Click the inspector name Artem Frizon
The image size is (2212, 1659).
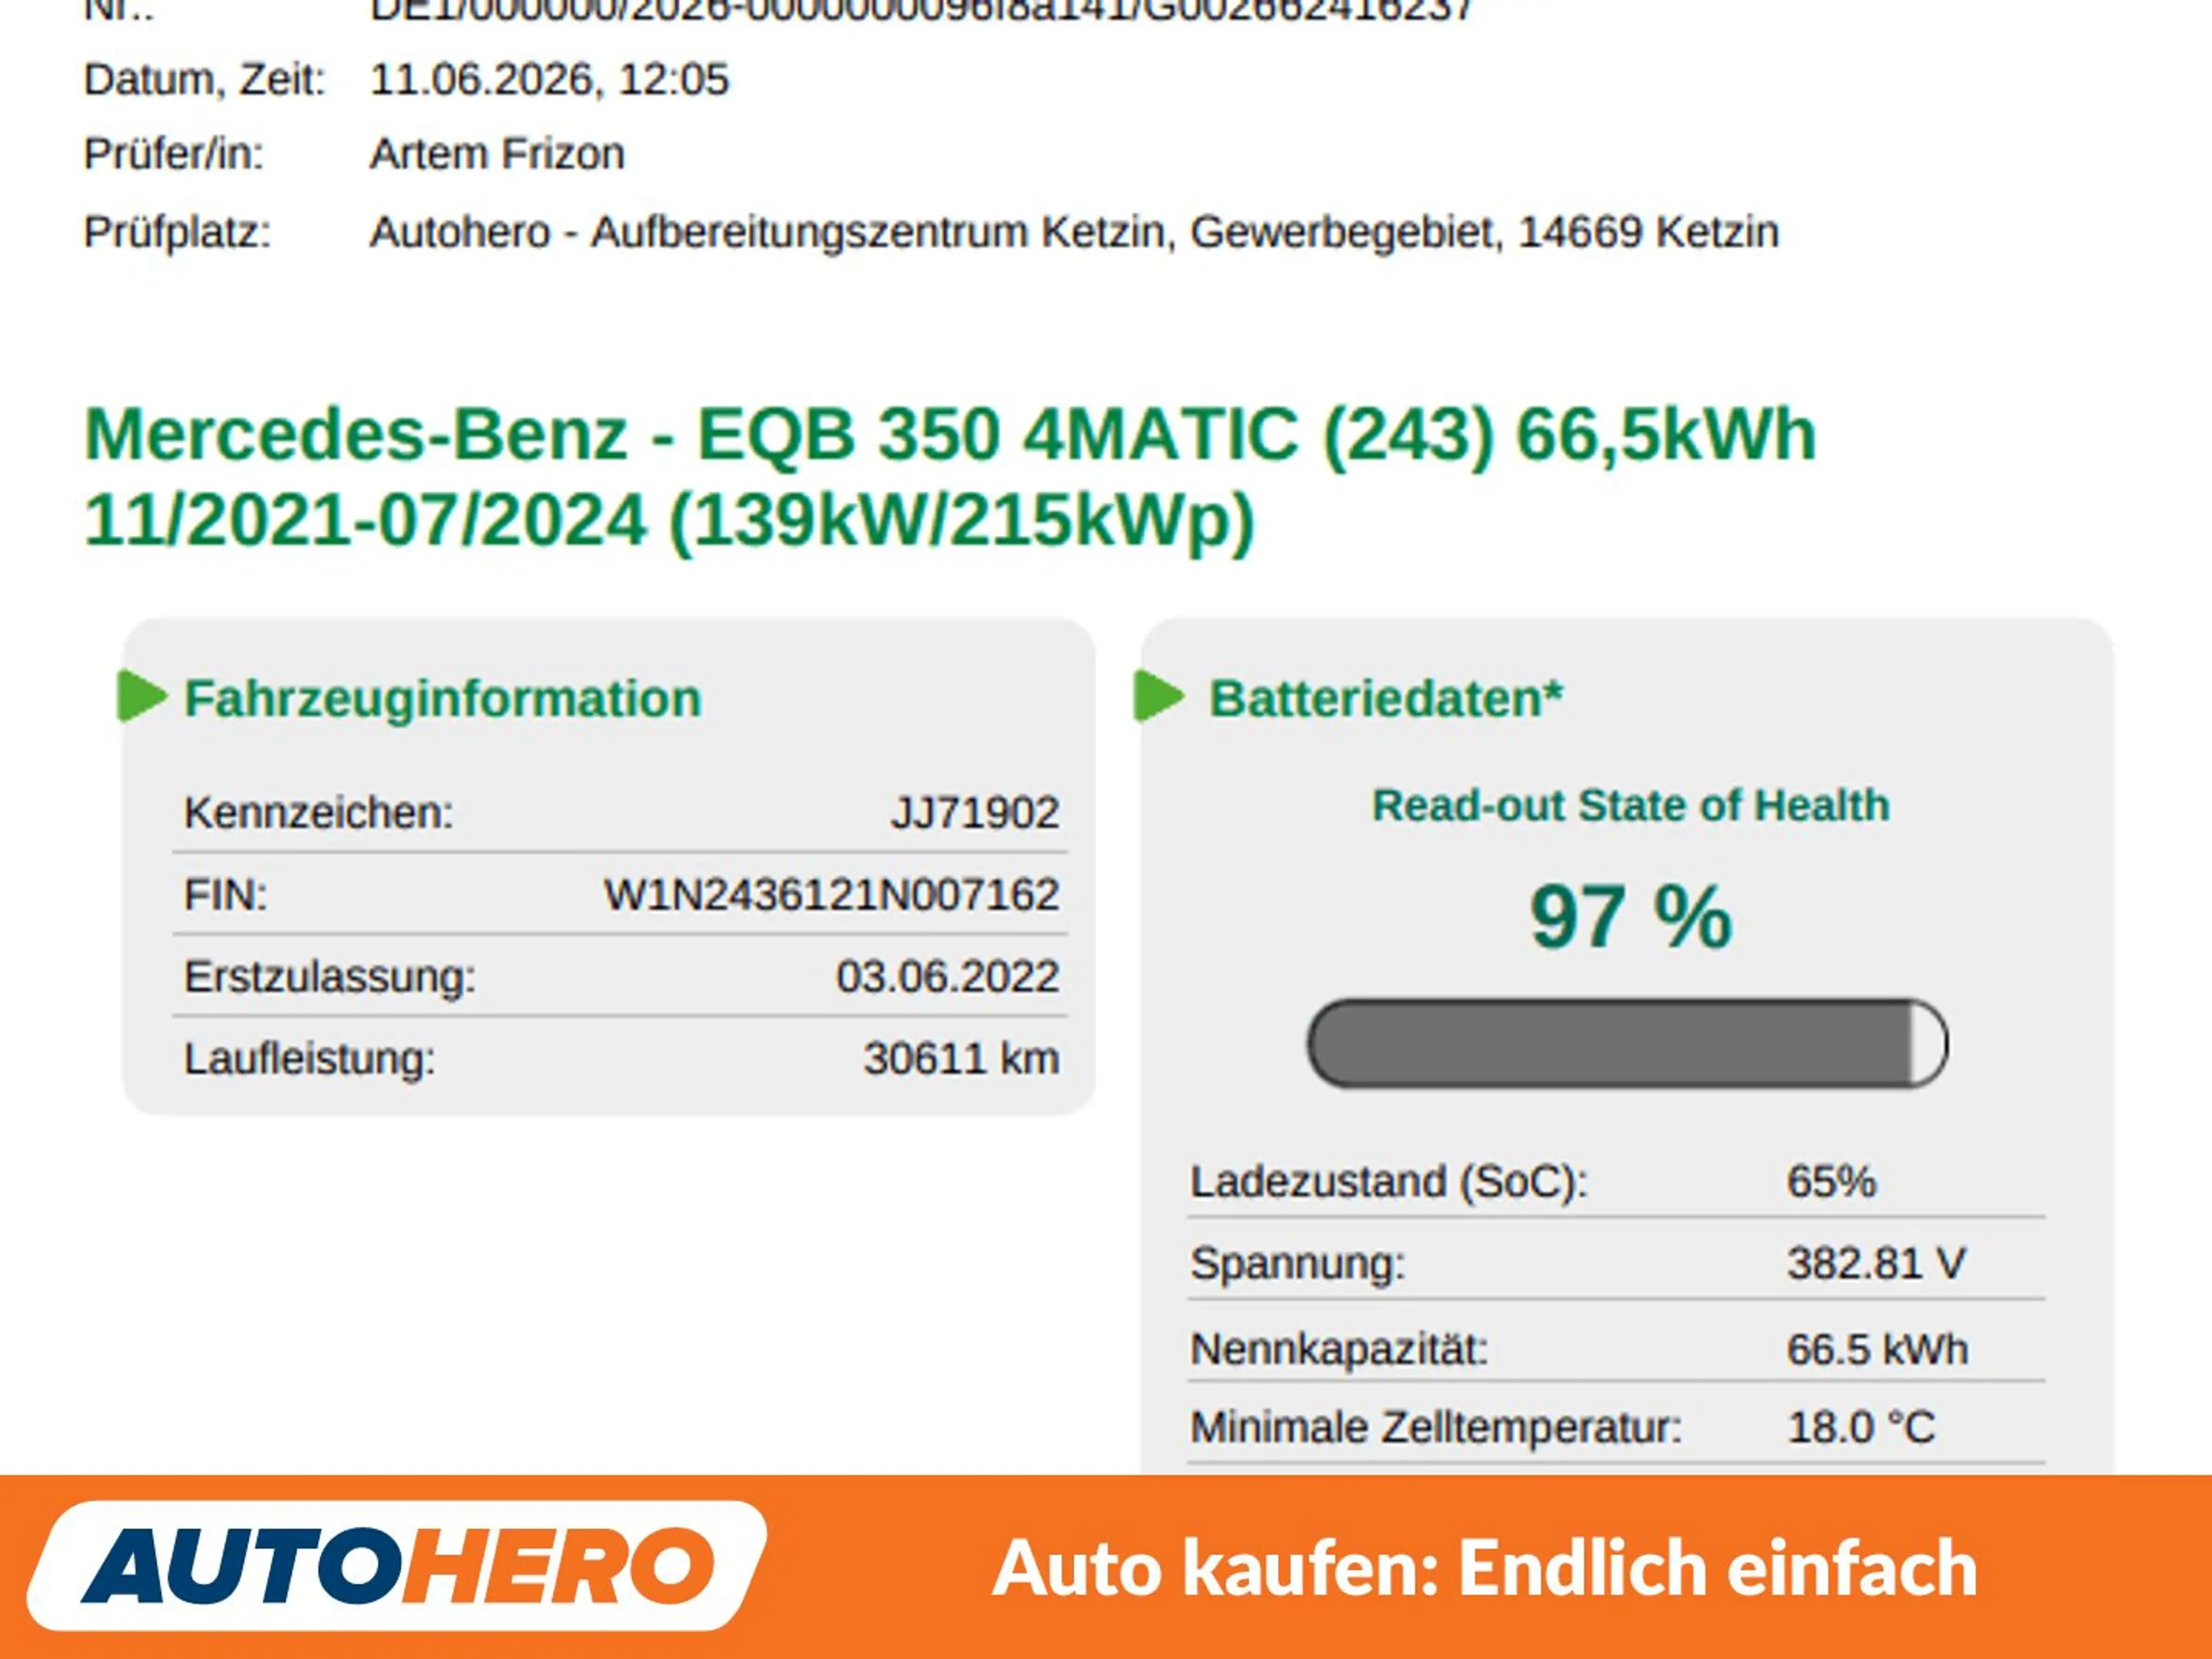point(498,154)
